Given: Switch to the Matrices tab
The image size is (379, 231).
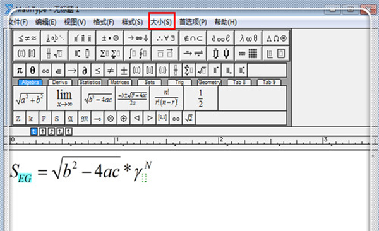Looking at the screenshot, I should tap(119, 83).
